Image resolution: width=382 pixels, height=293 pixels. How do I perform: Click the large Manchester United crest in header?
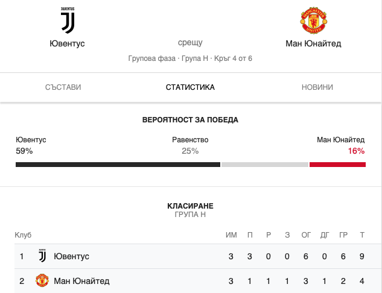click(314, 20)
